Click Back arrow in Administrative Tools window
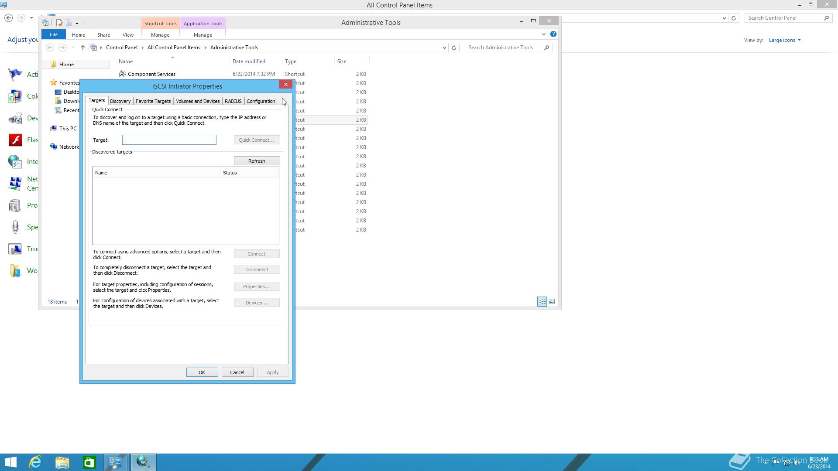 [x=50, y=48]
